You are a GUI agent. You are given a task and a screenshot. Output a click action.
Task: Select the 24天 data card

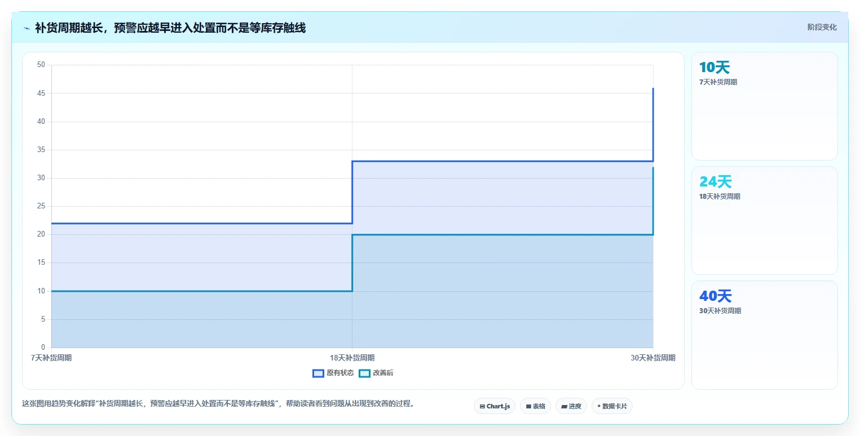[764, 220]
